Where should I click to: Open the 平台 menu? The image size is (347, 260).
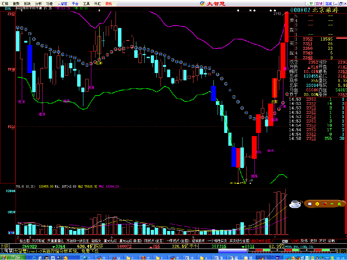coord(75,3)
